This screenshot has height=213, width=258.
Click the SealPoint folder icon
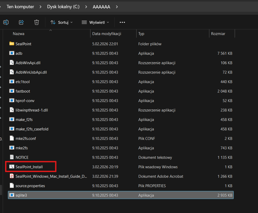click(12, 44)
